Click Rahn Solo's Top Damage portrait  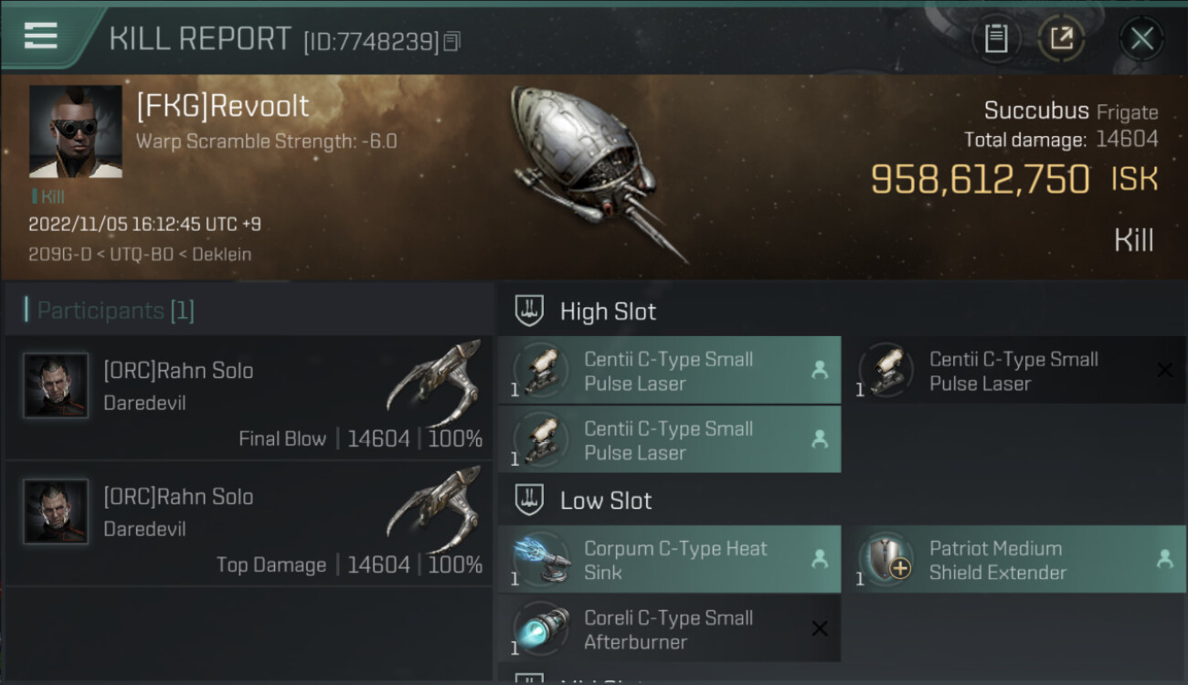[x=56, y=511]
